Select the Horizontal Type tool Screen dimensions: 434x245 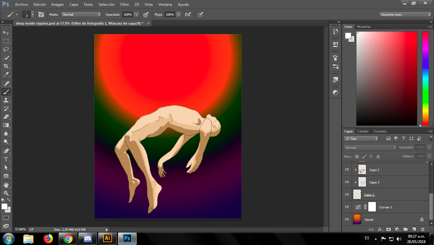tap(6, 159)
